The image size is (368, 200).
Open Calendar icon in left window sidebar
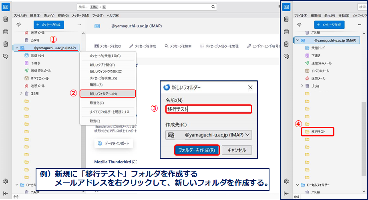6,32
